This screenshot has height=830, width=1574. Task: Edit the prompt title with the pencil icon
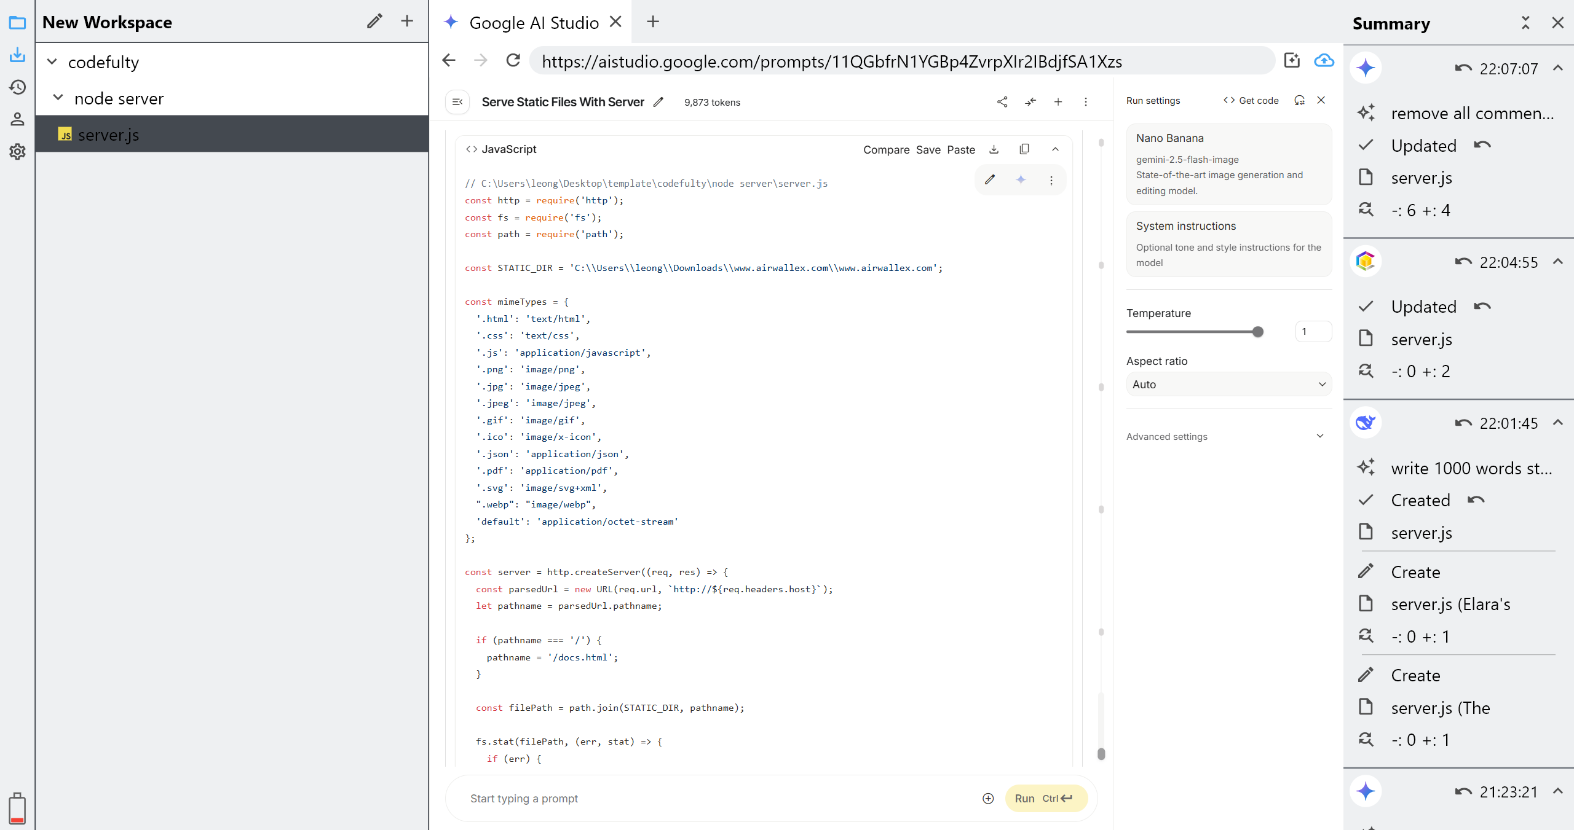658,102
